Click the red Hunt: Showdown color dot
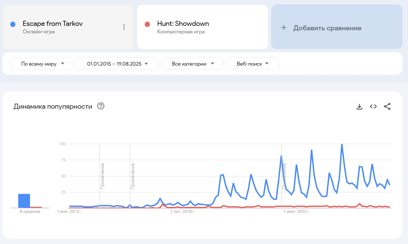408x244 pixels. pos(147,24)
